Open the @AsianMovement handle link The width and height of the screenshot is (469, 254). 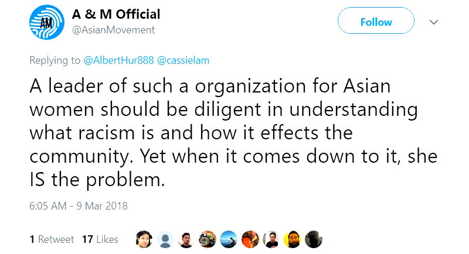pos(113,30)
